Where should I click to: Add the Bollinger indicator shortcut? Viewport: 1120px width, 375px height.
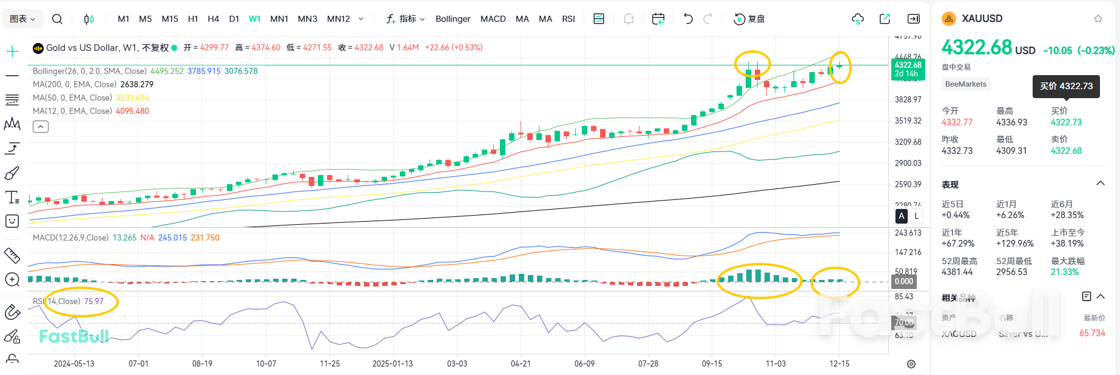coord(453,19)
